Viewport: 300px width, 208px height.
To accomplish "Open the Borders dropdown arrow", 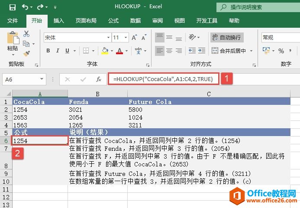I will coord(94,51).
